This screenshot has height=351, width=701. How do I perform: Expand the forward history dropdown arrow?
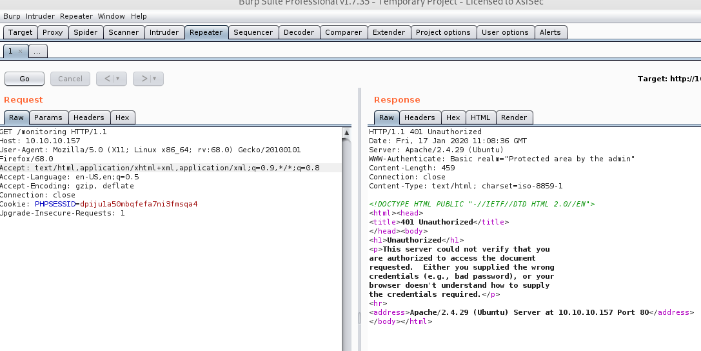pos(155,79)
